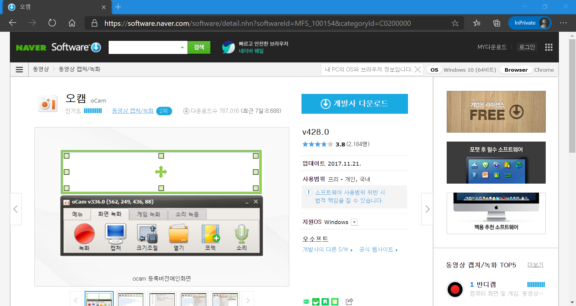Open the 네이버 웨일 browser banner
Viewport: 576px width, 306px height.
(x=255, y=47)
